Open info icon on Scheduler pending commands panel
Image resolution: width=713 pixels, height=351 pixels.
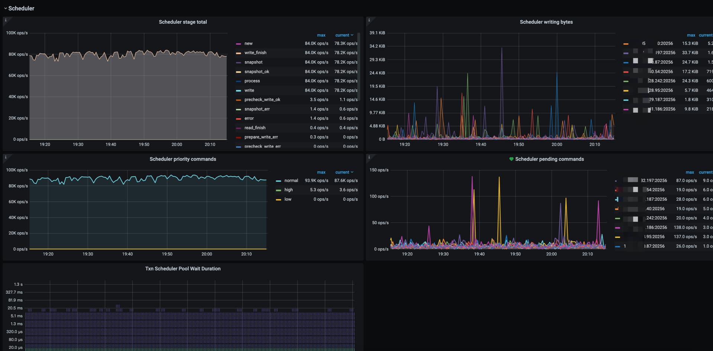(x=369, y=157)
